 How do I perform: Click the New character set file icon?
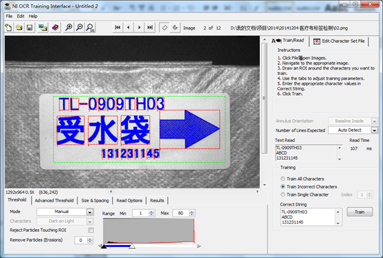[9, 28]
